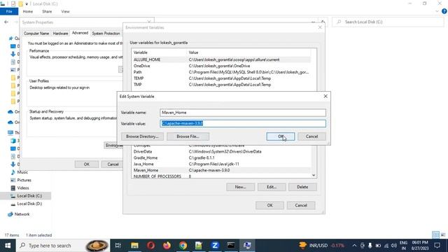Select DriverData system variable row
Viewport: 448px width, 252px height.
[221, 152]
